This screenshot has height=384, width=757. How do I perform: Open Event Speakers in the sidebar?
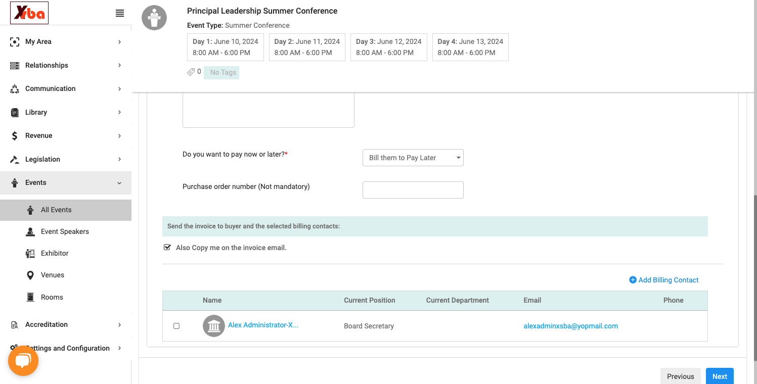click(66, 231)
